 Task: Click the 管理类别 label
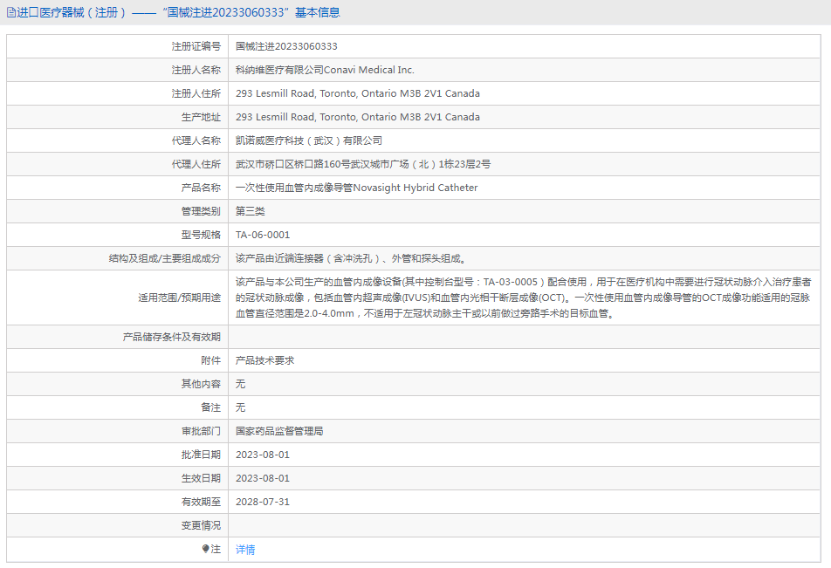[201, 211]
